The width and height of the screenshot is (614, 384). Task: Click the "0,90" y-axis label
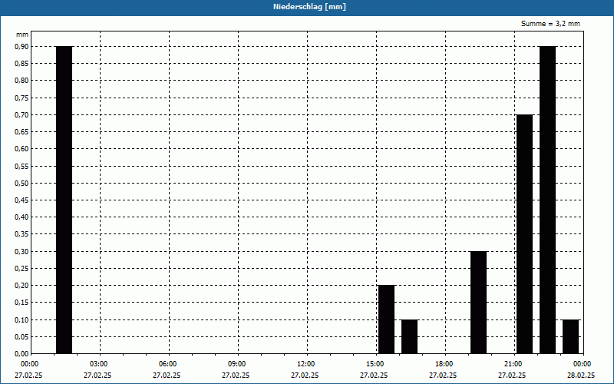click(21, 47)
